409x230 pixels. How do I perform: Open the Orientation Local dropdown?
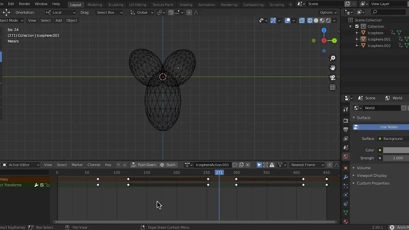coord(61,12)
